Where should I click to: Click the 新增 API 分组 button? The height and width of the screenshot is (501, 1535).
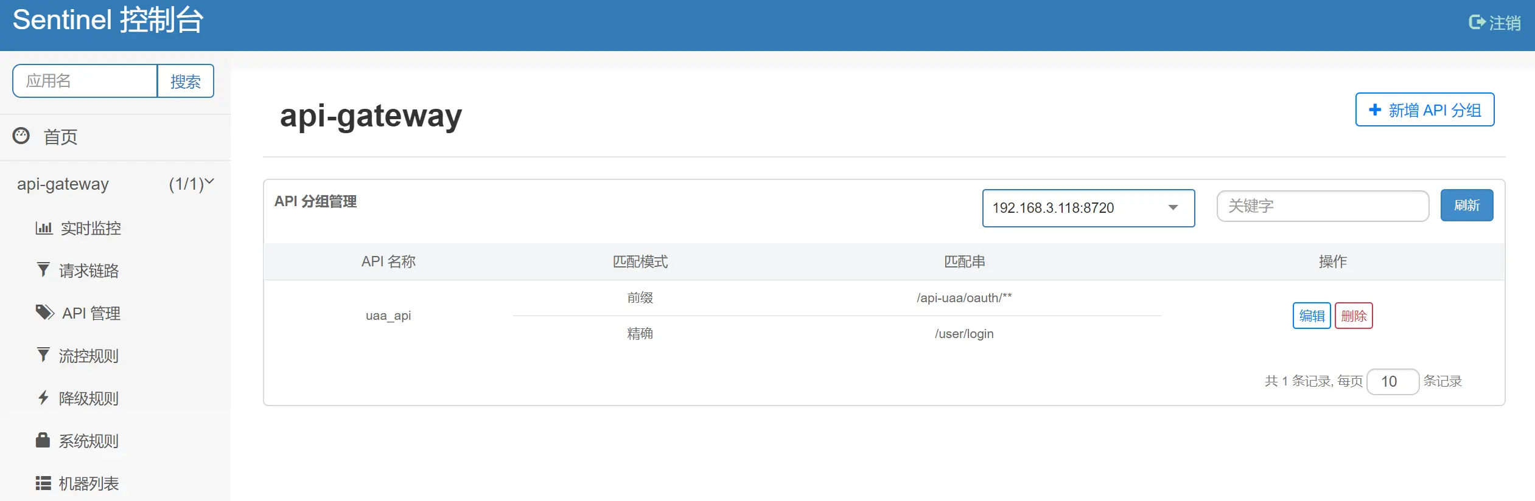click(x=1424, y=109)
